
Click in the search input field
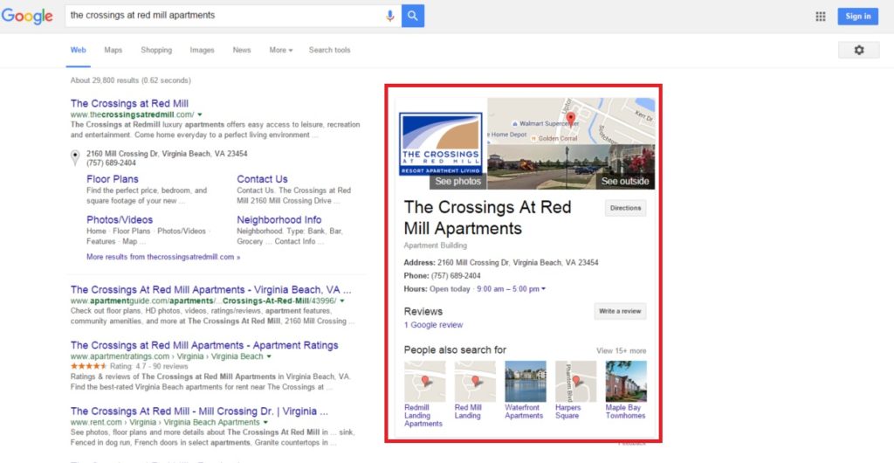(225, 16)
